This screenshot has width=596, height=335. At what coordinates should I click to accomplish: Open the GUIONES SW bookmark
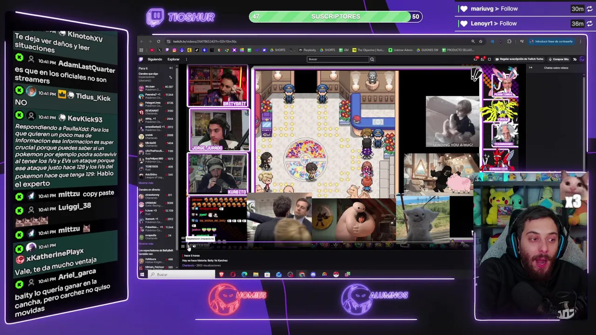pos(427,50)
